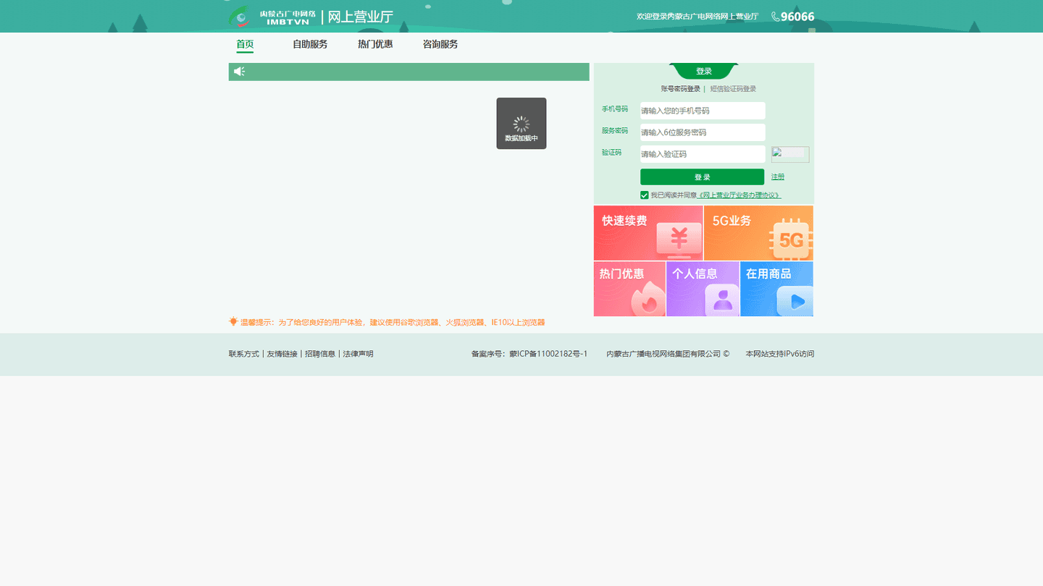The height and width of the screenshot is (586, 1043).
Task: Click the 网上营业厅 header title
Action: tap(361, 17)
